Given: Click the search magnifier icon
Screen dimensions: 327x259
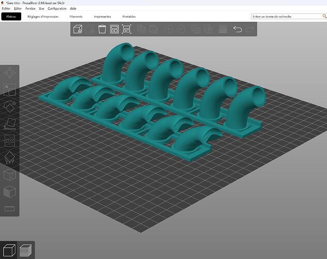Looking at the screenshot, I should pos(324,16).
